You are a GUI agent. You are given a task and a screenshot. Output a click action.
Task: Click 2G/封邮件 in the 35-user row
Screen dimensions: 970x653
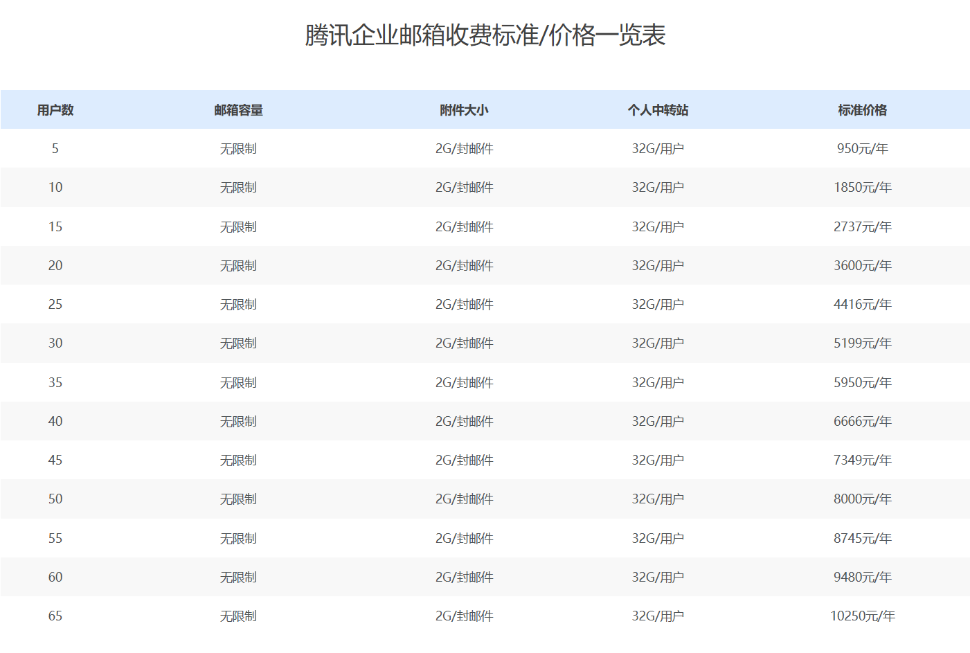tap(464, 382)
